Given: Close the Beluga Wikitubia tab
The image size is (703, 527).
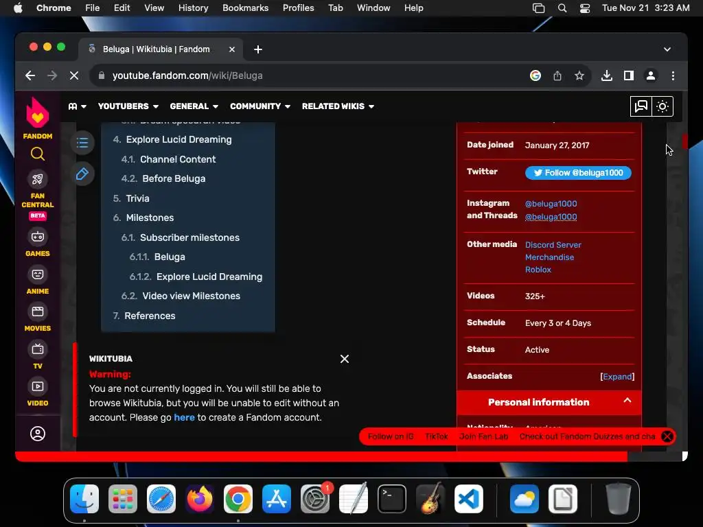Looking at the screenshot, I should coord(232,49).
